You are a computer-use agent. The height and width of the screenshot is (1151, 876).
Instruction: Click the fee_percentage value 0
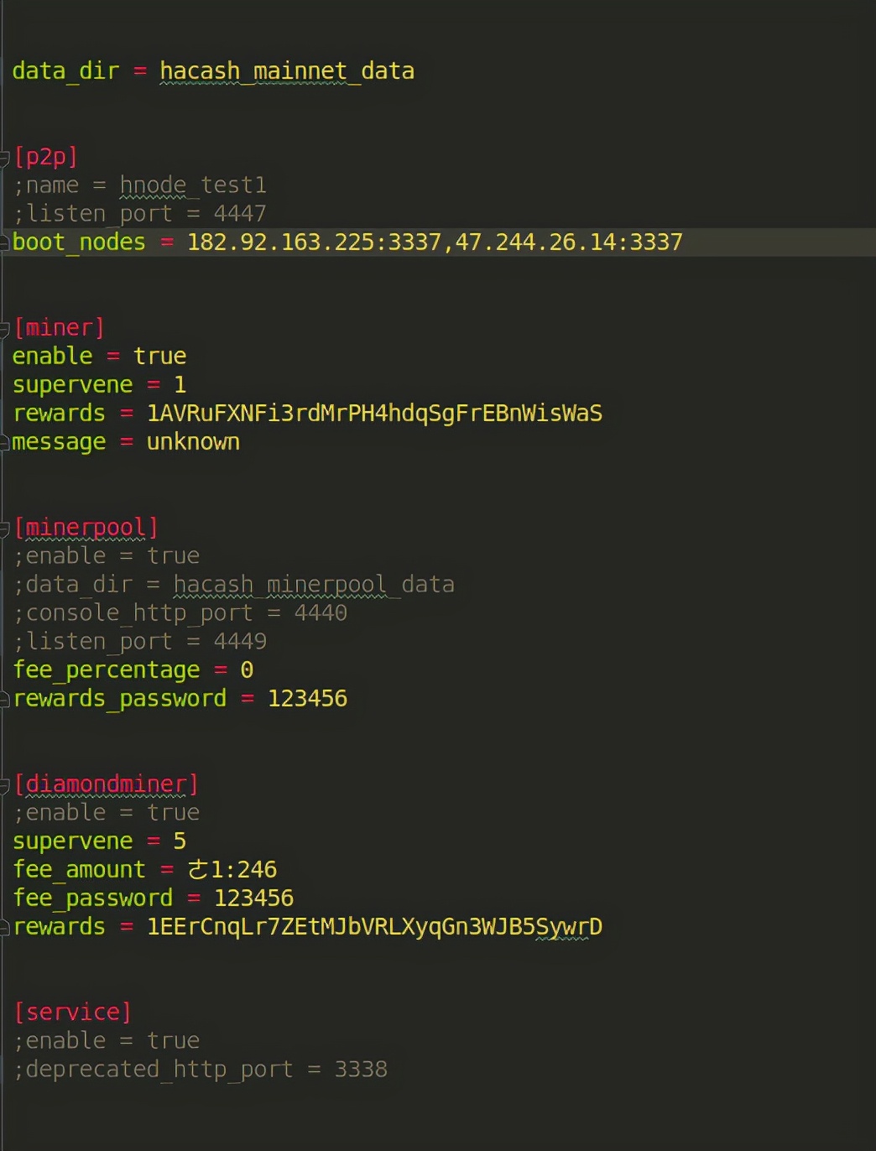tap(247, 670)
